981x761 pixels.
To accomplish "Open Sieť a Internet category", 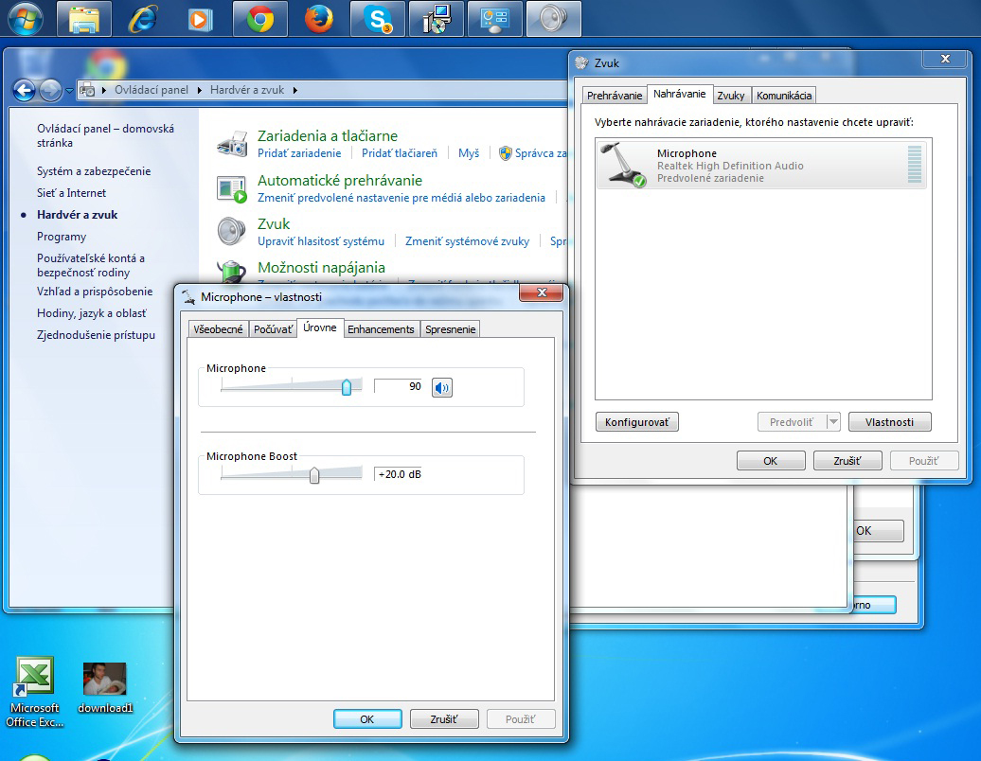I will click(71, 193).
